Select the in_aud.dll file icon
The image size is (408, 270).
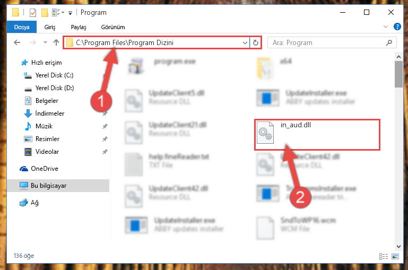(x=265, y=133)
